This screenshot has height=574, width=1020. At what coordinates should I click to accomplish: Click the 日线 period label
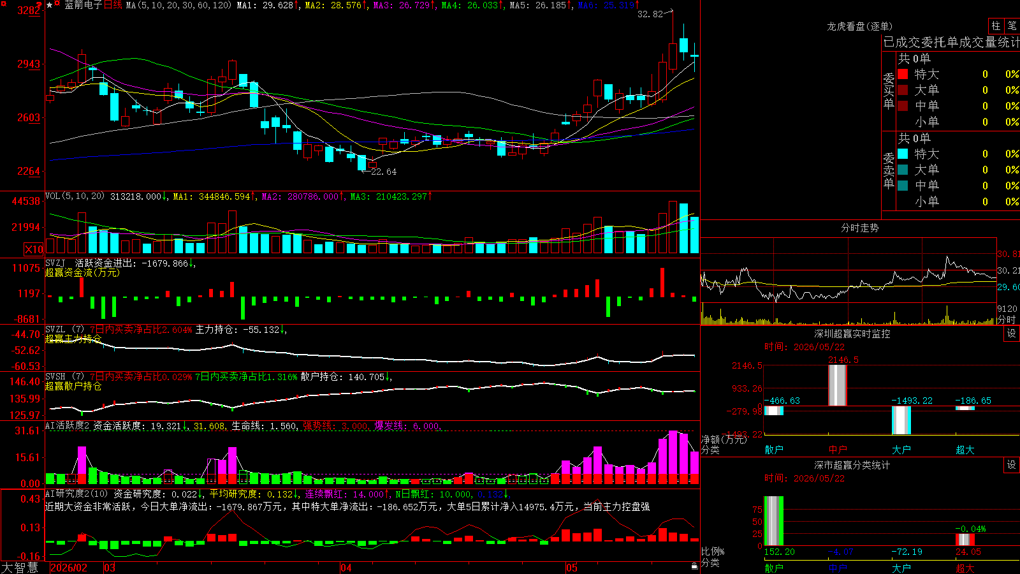coord(113,5)
